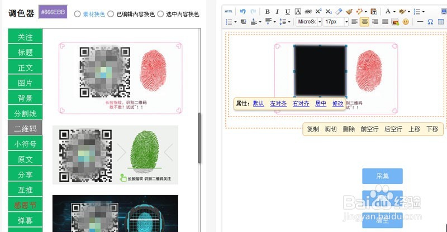Toggle underline formatting
The image size is (447, 232).
(x=287, y=12)
